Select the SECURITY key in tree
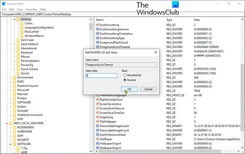Viewport: 245px width, 154px height. [23, 140]
